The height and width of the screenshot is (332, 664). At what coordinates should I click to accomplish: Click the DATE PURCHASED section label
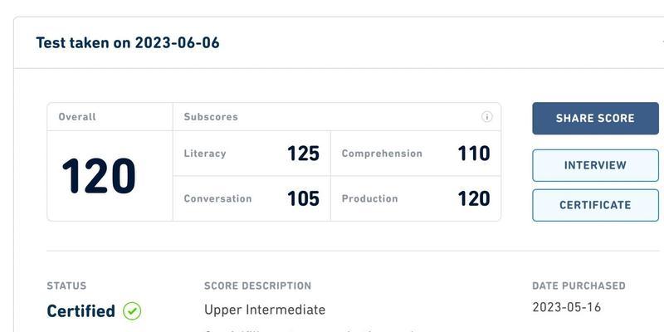point(579,286)
